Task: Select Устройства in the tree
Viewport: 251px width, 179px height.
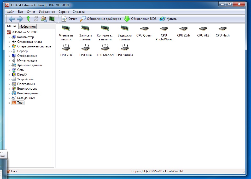Action: [25, 79]
